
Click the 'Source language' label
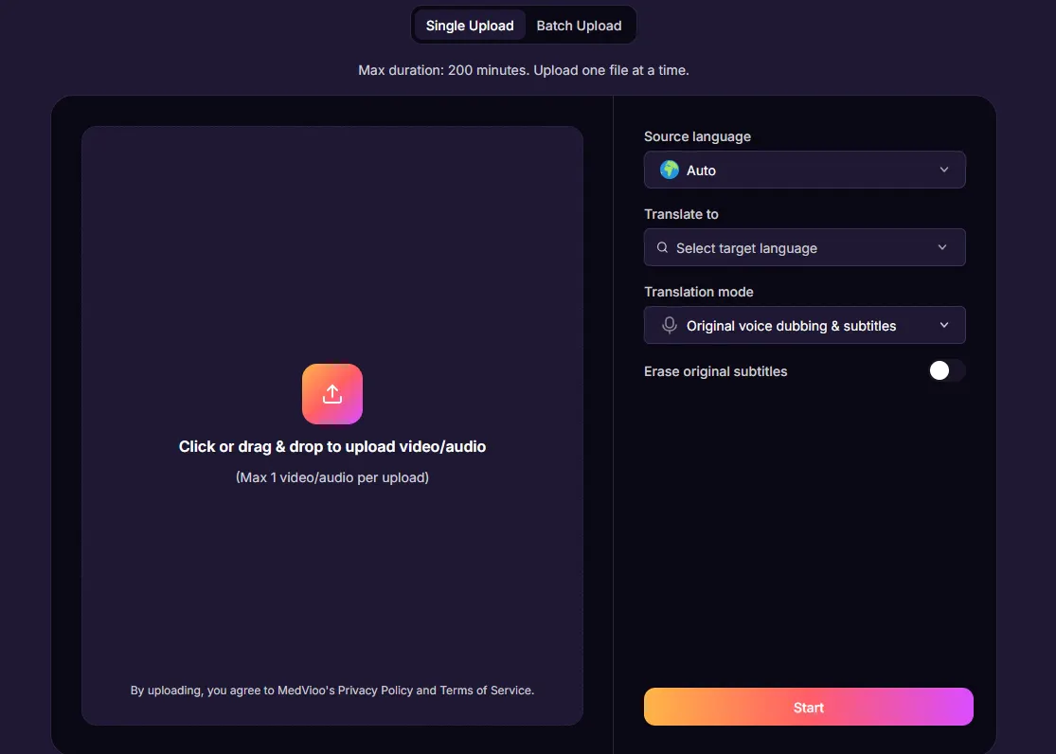(697, 136)
